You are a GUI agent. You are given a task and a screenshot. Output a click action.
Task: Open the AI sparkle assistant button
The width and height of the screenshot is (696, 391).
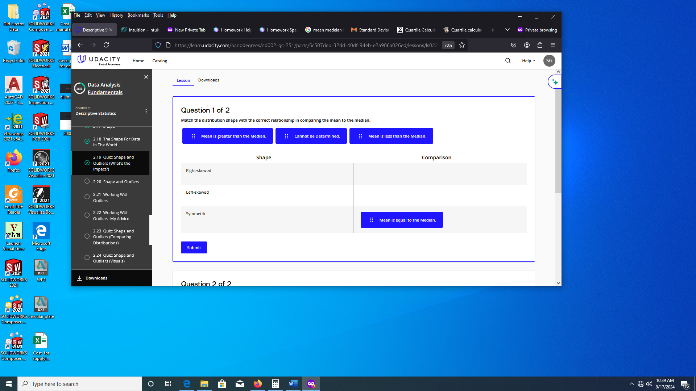(x=555, y=82)
